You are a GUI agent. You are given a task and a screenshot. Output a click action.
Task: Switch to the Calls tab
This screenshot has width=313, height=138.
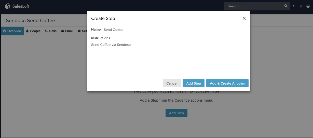(x=51, y=31)
